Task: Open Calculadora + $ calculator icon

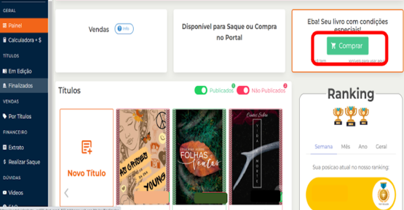Action: click(5, 40)
